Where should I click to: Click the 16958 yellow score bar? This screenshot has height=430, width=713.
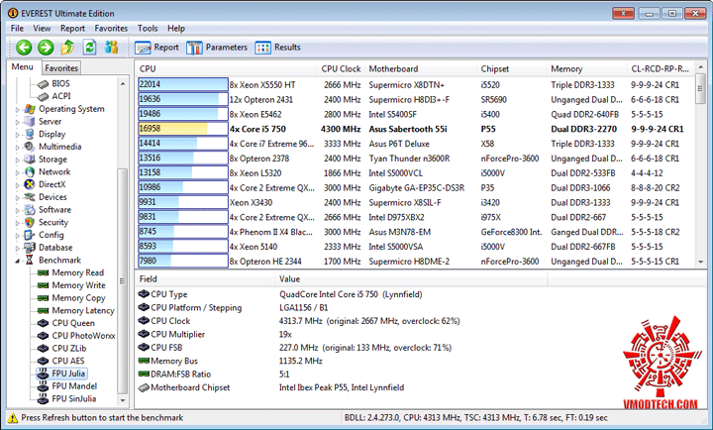tap(172, 129)
